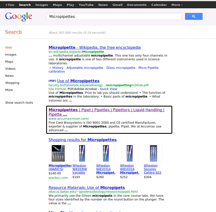Open the Micropipette Wikipedia result
The image size is (216, 212).
tap(94, 47)
